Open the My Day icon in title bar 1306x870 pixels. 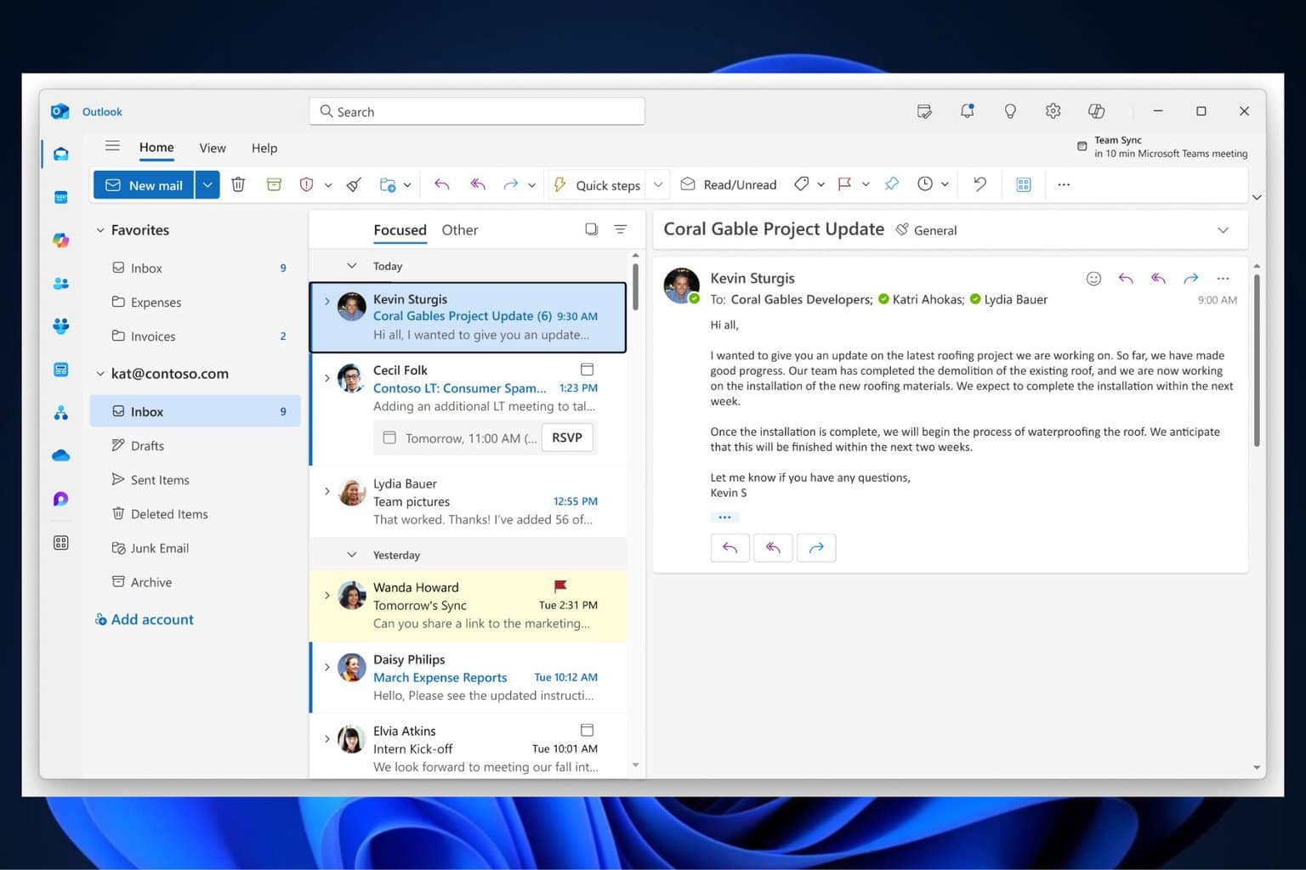pyautogui.click(x=924, y=111)
